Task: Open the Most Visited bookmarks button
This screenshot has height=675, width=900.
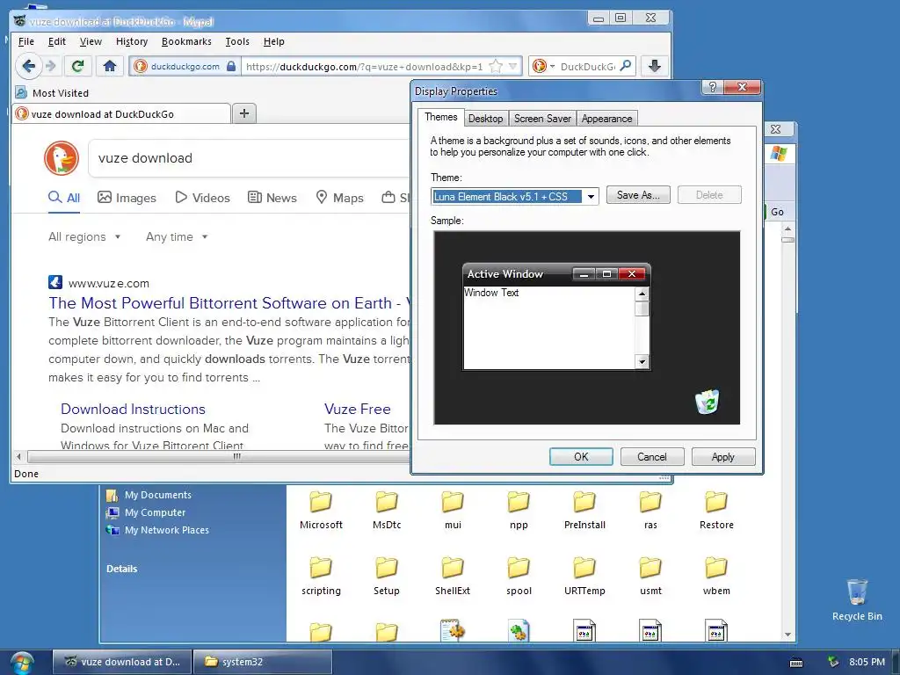Action: pyautogui.click(x=52, y=92)
